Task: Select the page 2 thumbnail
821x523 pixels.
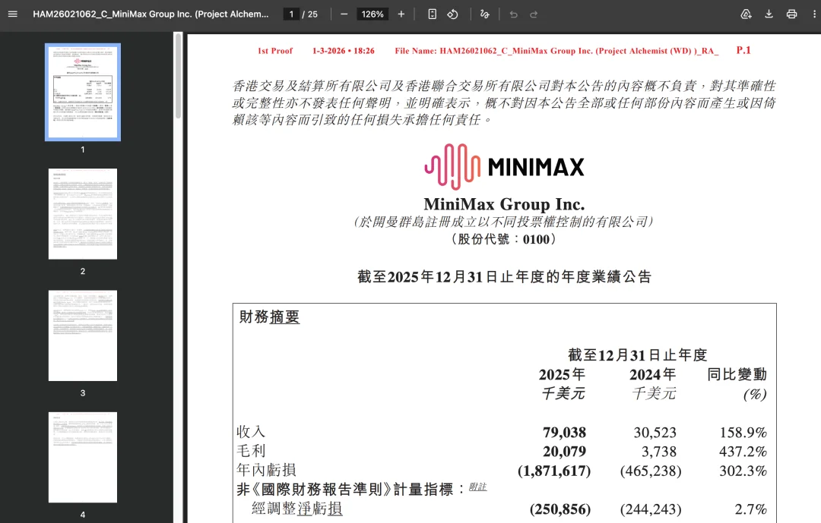Action: 82,213
